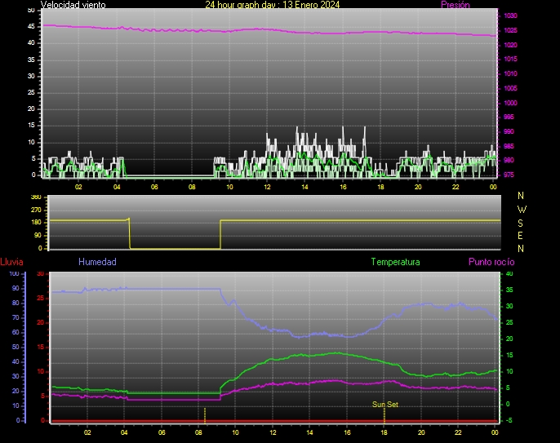Click the 'E' compass label
The width and height of the screenshot is (560, 443).
click(x=520, y=236)
